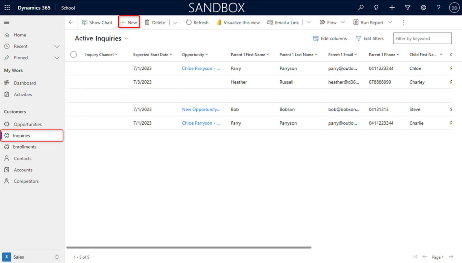462x263 pixels.
Task: Select Enrollments in the left navigation
Action: click(25, 147)
